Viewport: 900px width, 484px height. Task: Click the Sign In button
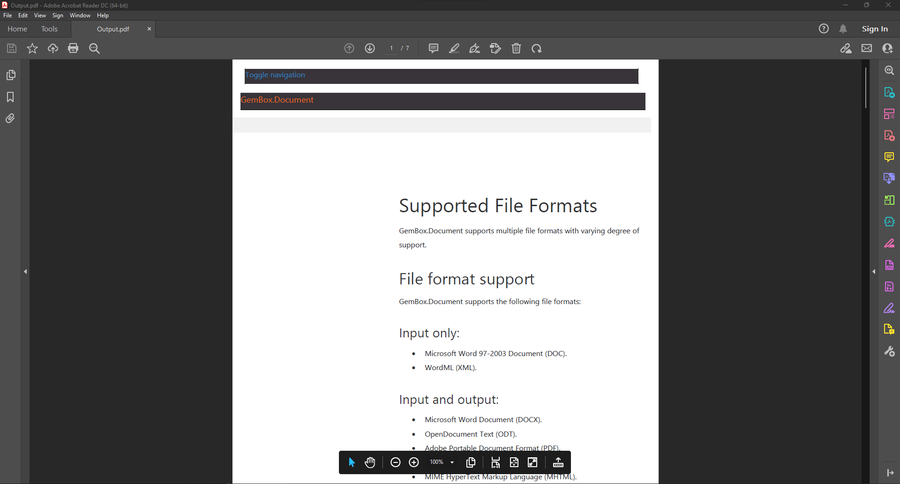click(874, 29)
